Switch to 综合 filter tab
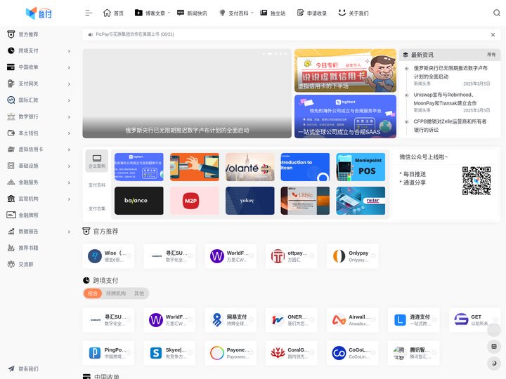Image resolution: width=506 pixels, height=379 pixels. (x=93, y=293)
